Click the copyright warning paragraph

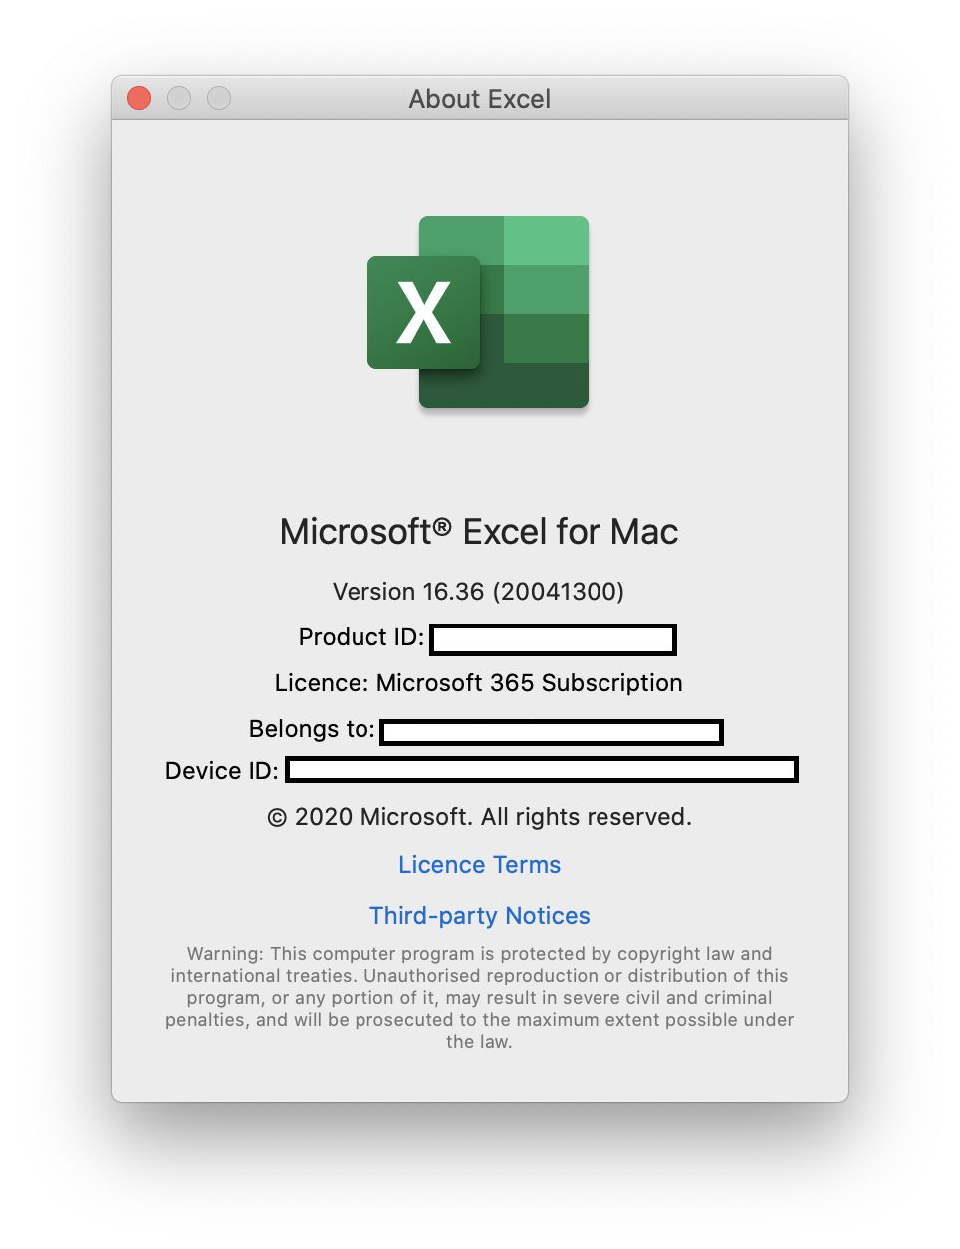[479, 998]
